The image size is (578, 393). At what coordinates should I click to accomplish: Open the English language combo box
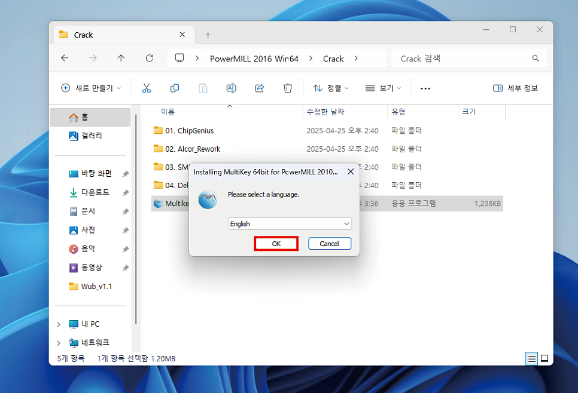[290, 224]
